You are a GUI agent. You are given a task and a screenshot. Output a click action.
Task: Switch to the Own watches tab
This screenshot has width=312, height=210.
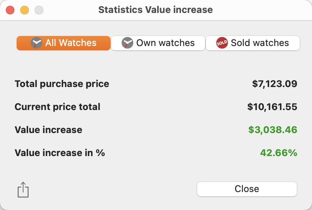click(158, 43)
